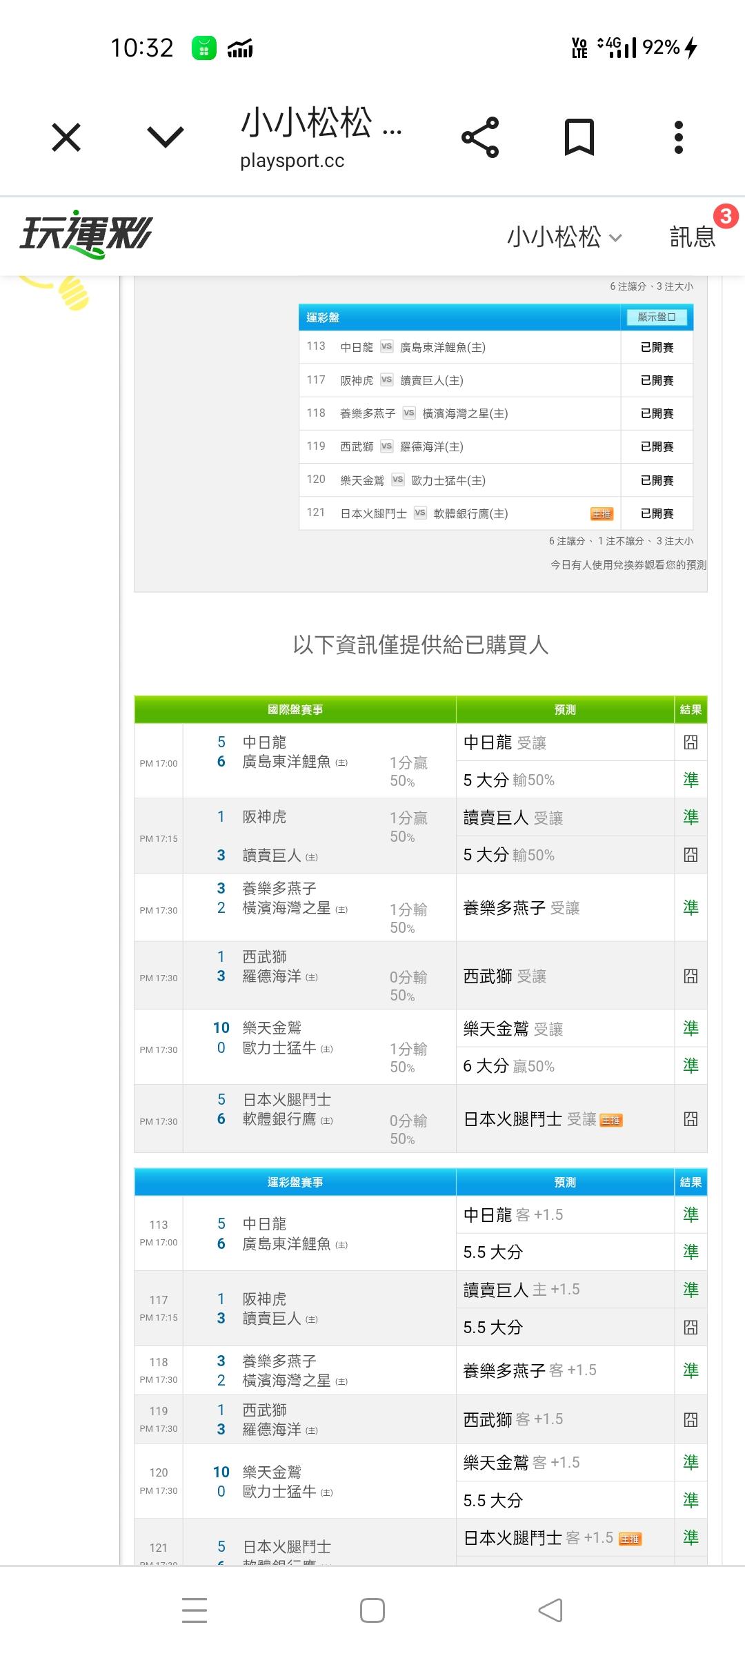Tap 讀賣巨人 受讓 prediction cell
Viewport: 745px width, 1656px height.
(564, 818)
